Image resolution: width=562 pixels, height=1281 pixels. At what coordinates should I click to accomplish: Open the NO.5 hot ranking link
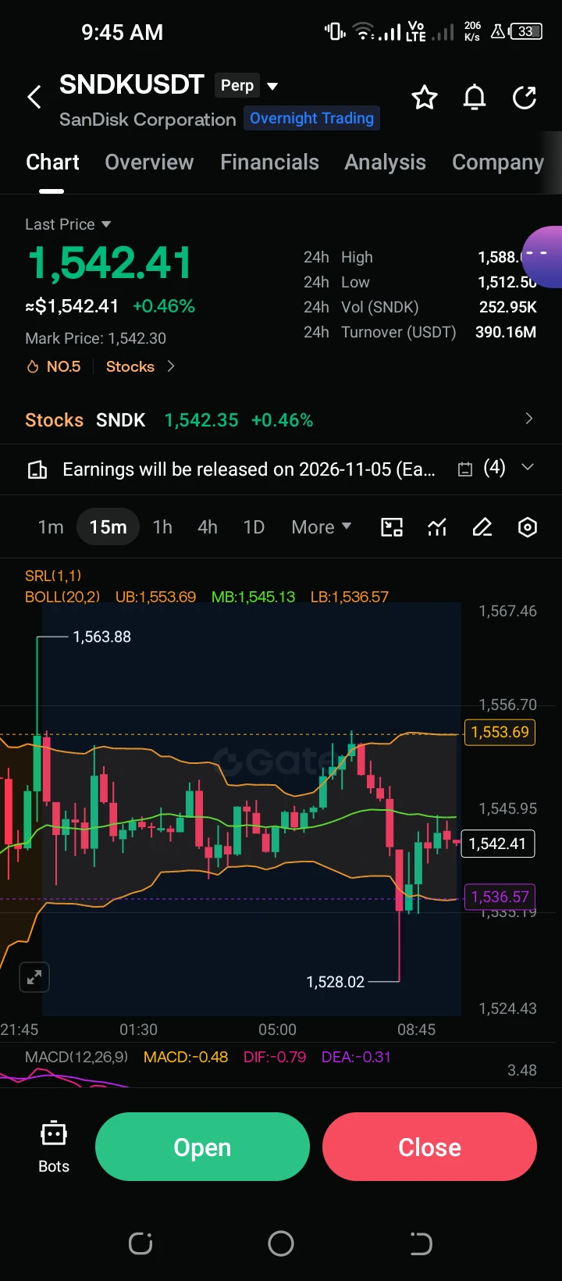point(54,366)
